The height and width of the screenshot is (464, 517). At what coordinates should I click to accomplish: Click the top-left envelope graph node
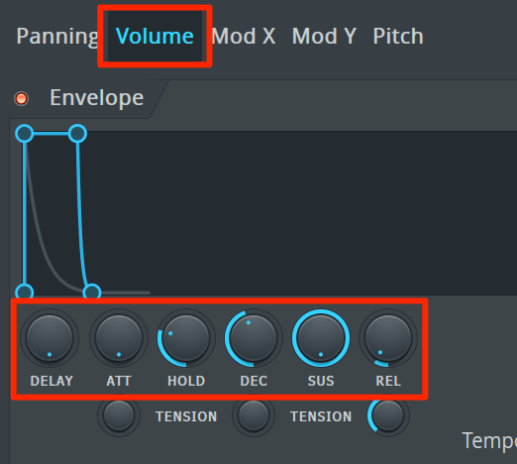point(25,134)
